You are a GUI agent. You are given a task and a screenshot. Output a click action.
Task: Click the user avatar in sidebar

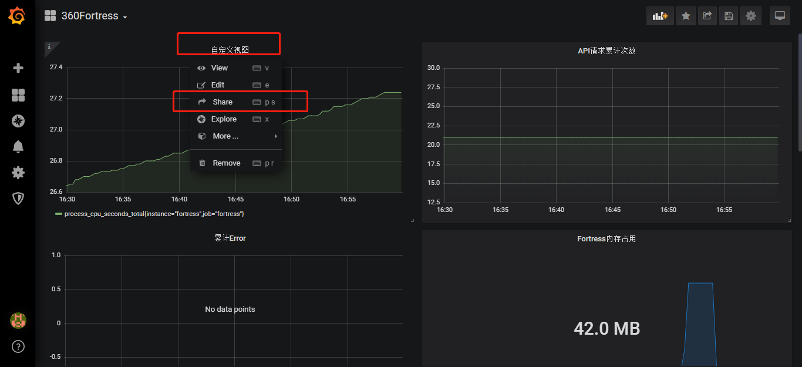(x=18, y=321)
